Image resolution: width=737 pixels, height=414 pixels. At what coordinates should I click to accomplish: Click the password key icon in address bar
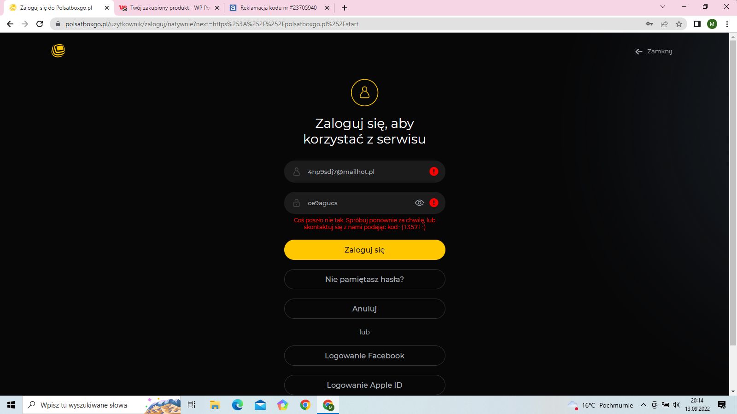point(649,24)
